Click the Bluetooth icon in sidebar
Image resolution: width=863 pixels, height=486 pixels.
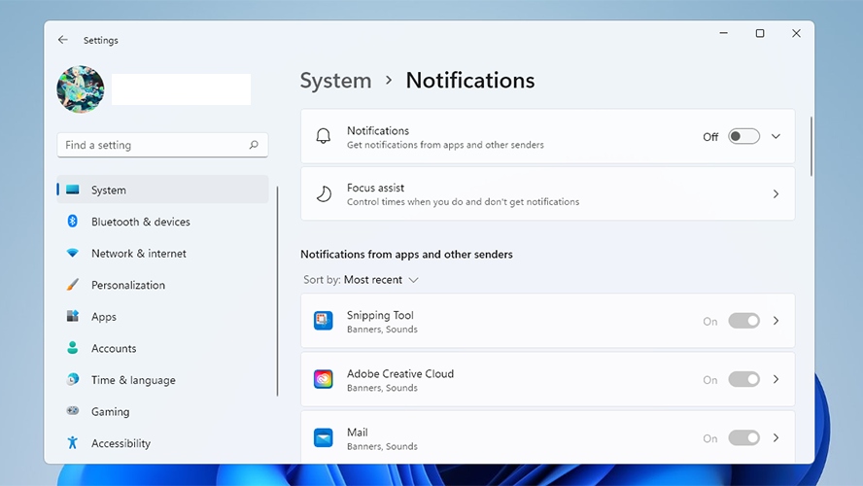tap(72, 221)
